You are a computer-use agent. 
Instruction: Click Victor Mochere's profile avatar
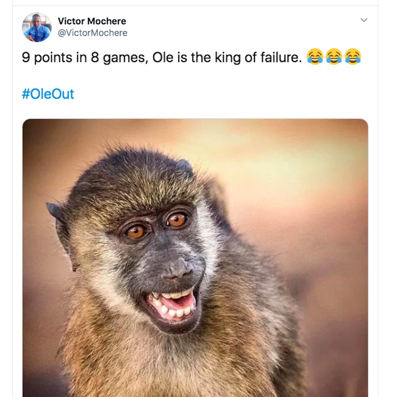[x=37, y=27]
